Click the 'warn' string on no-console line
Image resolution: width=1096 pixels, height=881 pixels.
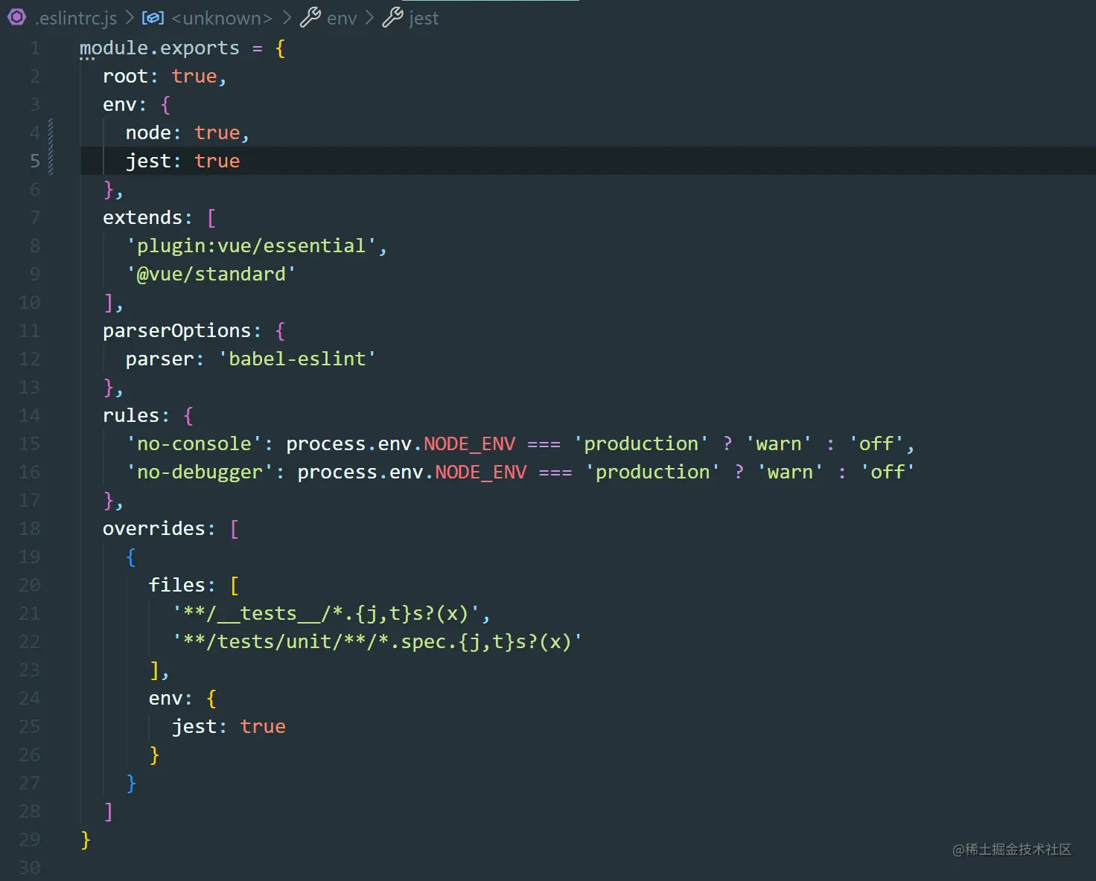(779, 444)
